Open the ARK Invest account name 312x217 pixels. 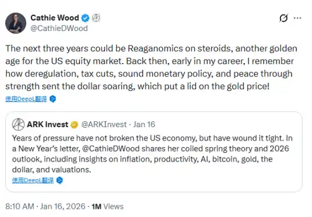coord(48,124)
